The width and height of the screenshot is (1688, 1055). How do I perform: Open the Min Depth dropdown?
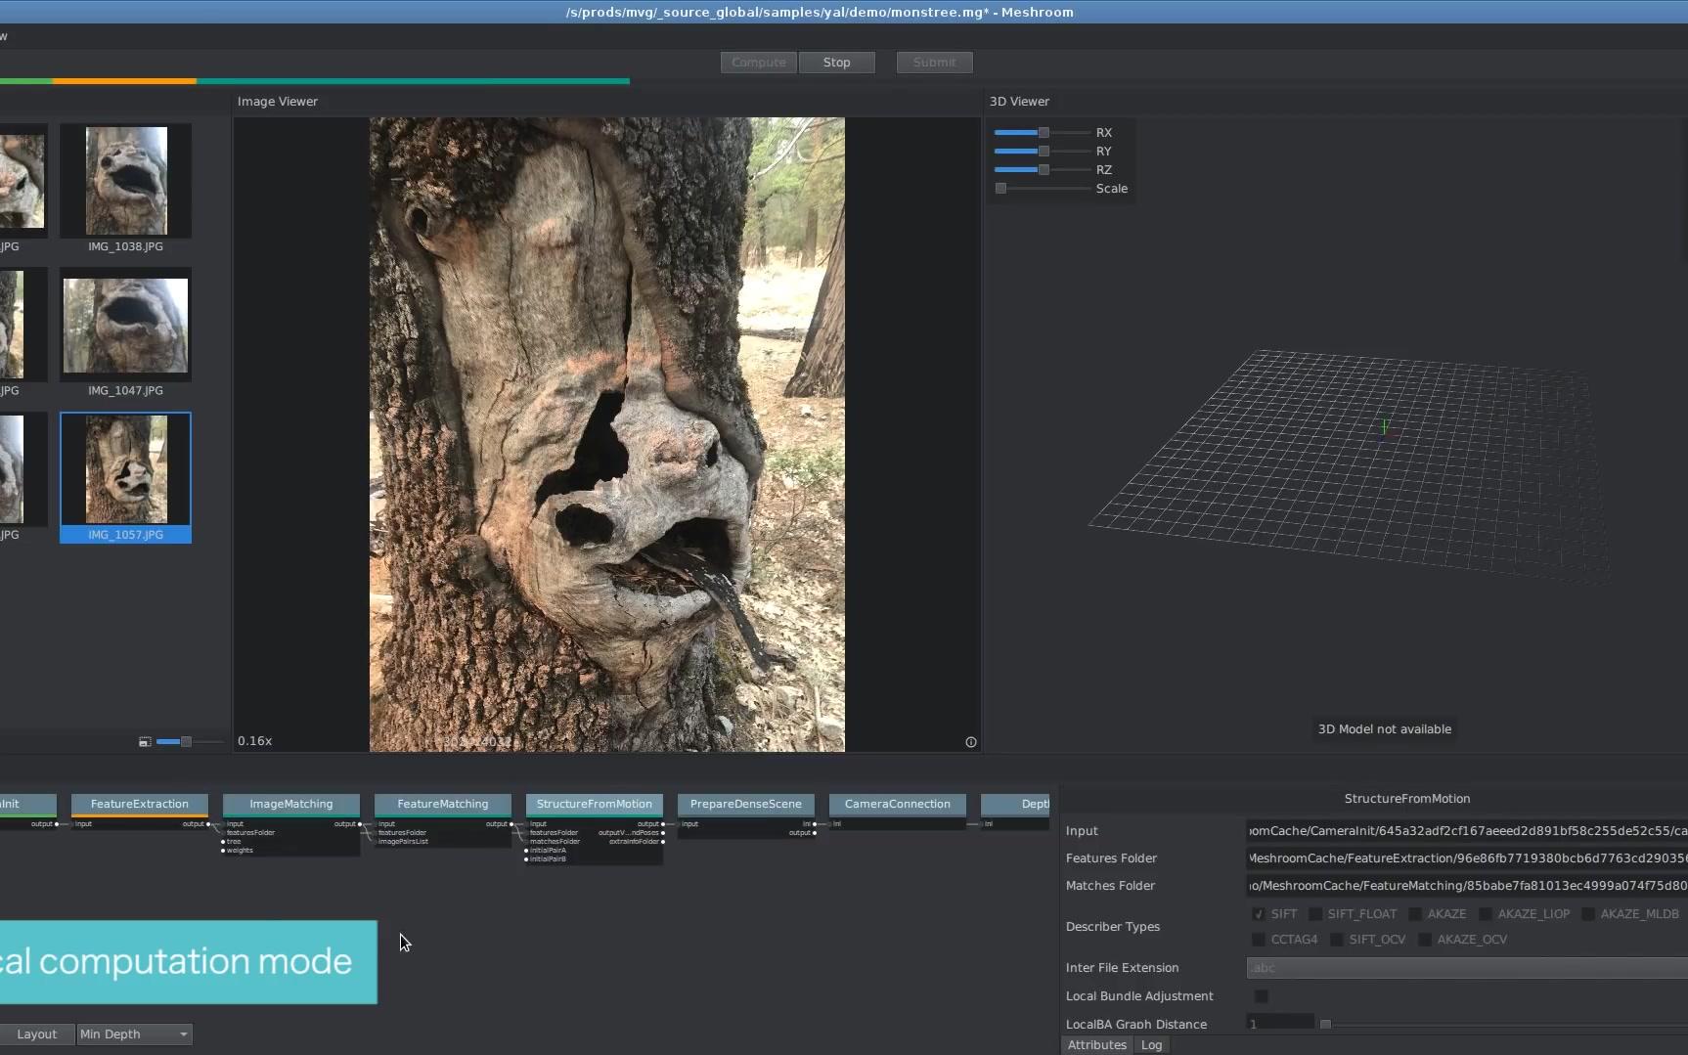(135, 1034)
